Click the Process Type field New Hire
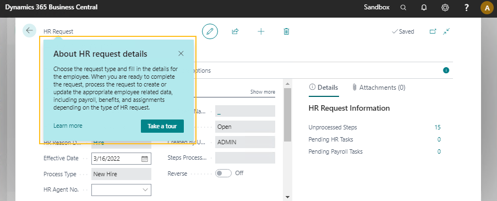Viewport: 497px width, 201px height. (122, 174)
